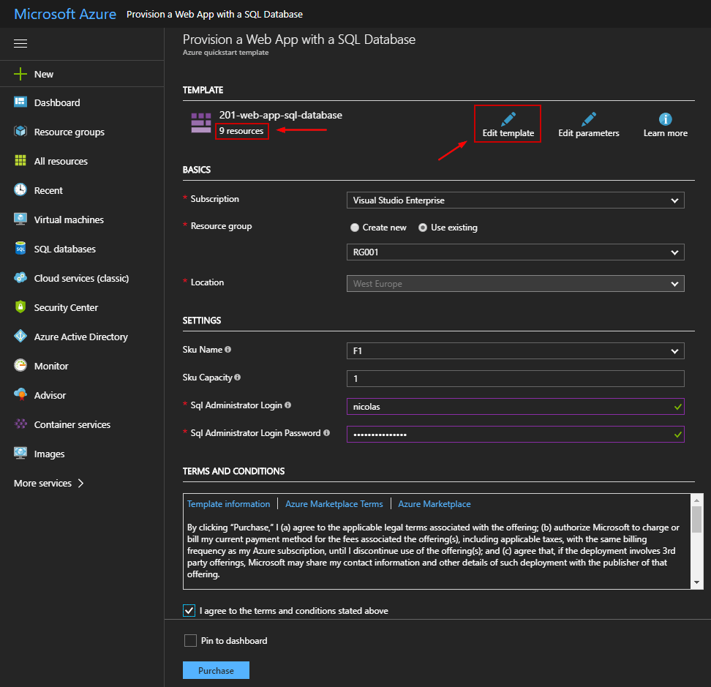Click the Images menu label

click(x=50, y=454)
